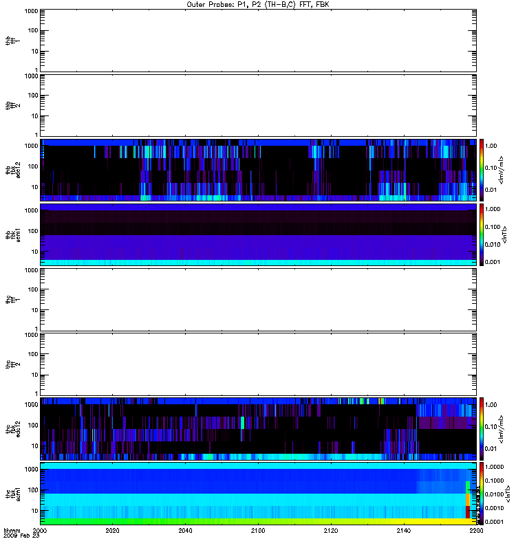Image resolution: width=516 pixels, height=550 pixels.
Task: Select the thc fbk scm1 color bar
Action: tap(482, 494)
